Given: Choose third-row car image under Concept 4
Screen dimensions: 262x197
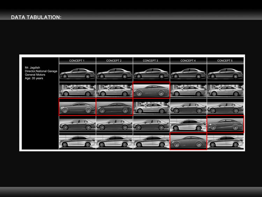Looking at the screenshot, I should coord(188,107).
